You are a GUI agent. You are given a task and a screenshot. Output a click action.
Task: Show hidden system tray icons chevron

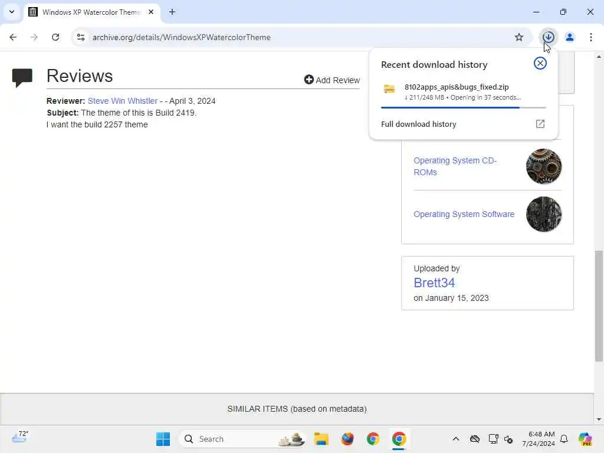tap(456, 439)
